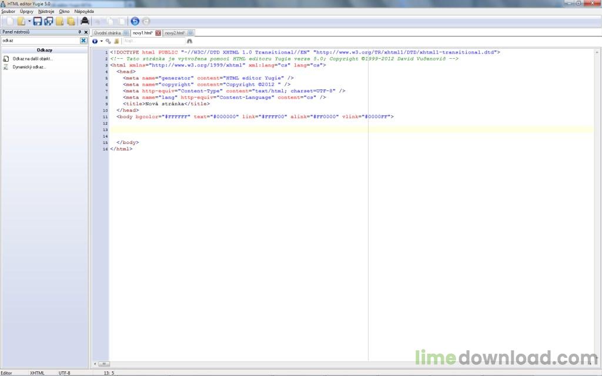Preview page with blue round browser icon
Image resolution: width=602 pixels, height=376 pixels.
pos(95,41)
